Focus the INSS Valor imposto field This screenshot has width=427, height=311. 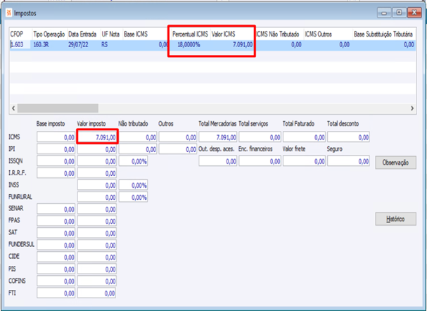tap(97, 185)
